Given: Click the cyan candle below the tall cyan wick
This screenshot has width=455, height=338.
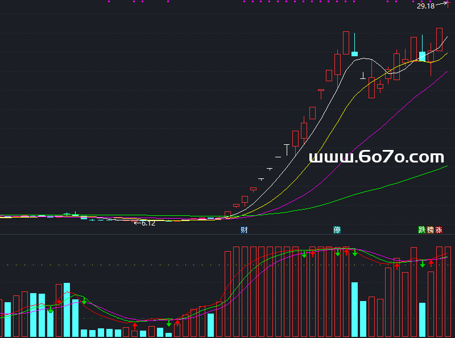Looking at the screenshot, I should point(354,54).
